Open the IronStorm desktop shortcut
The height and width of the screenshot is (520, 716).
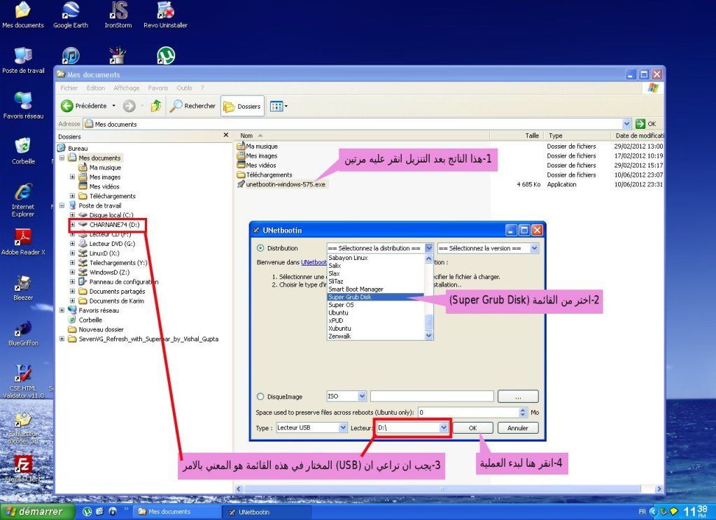118,15
